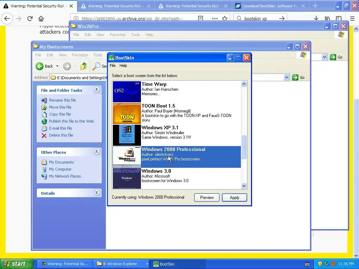Image resolution: width=359 pixels, height=269 pixels.
Task: Click Preview button in BootSkin
Action: pyautogui.click(x=207, y=198)
